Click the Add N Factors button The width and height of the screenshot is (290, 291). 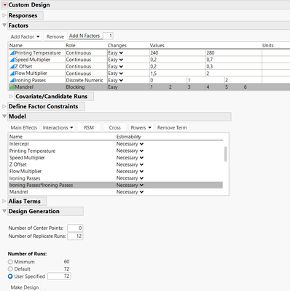85,36
